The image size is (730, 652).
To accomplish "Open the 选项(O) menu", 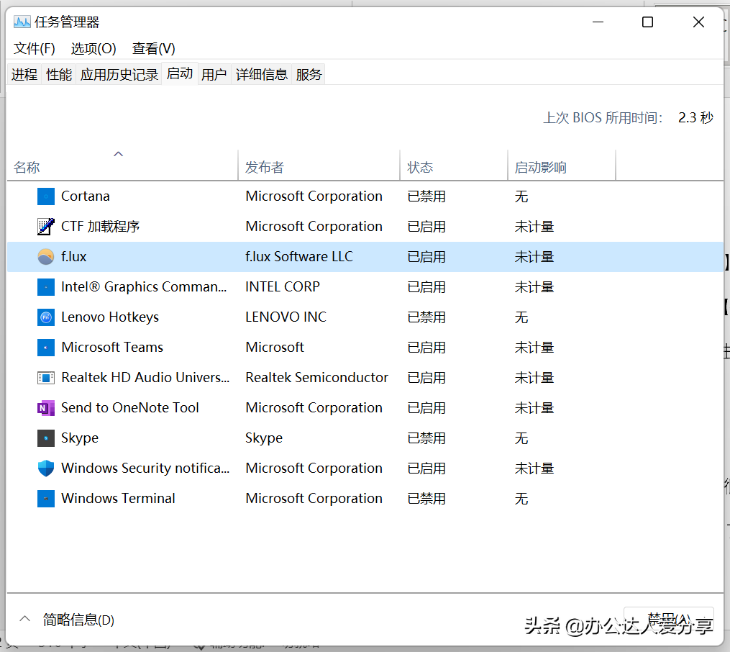I will [93, 48].
